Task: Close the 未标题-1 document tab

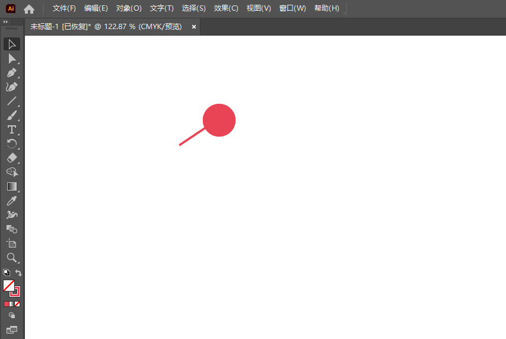Action: [x=194, y=27]
